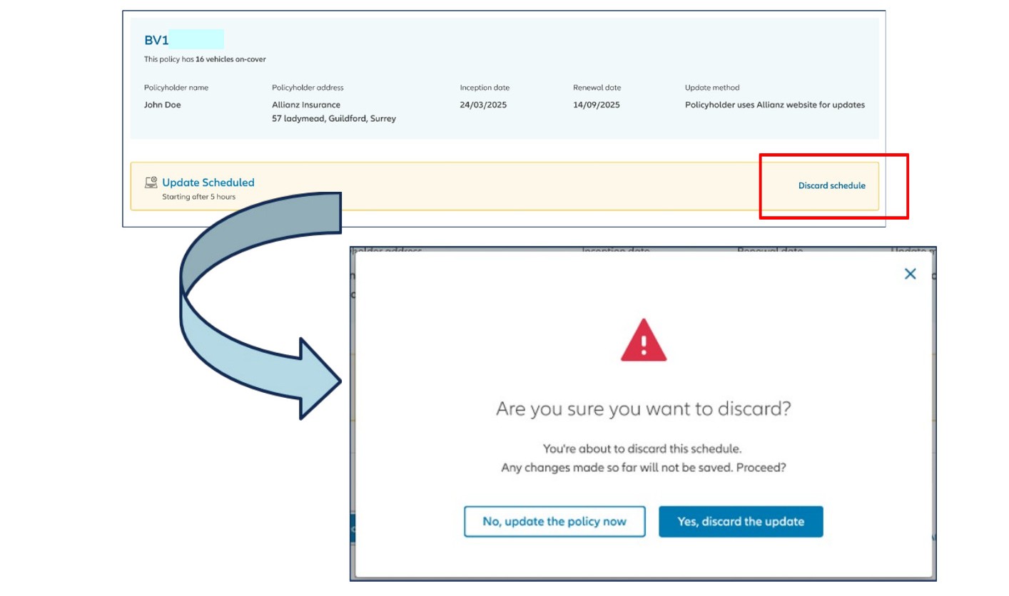Click No, update the policy now
This screenshot has height=596, width=1009.
tap(554, 521)
